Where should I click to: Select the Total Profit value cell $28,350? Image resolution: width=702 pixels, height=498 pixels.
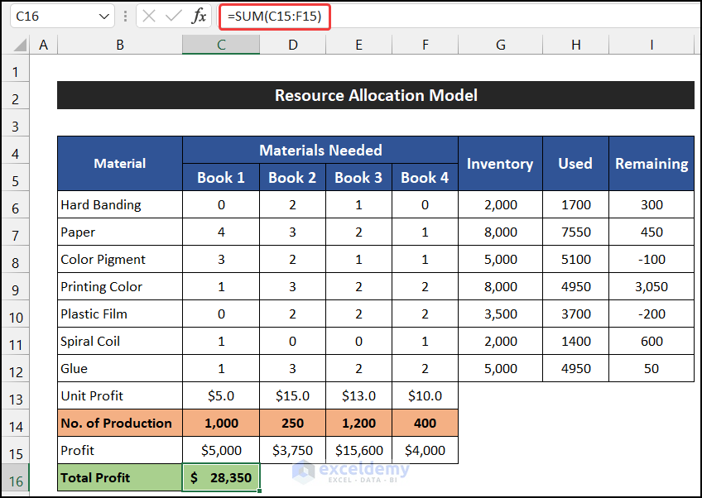click(221, 477)
